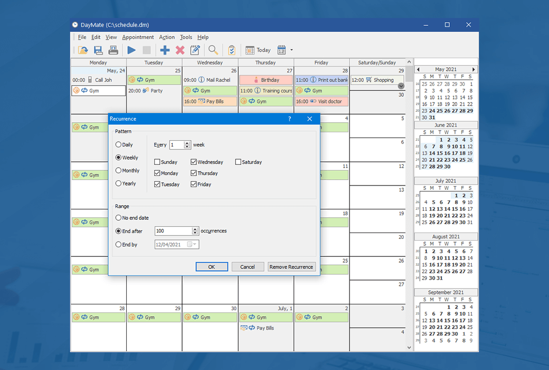Open the Help menu
The width and height of the screenshot is (549, 370).
(x=203, y=37)
